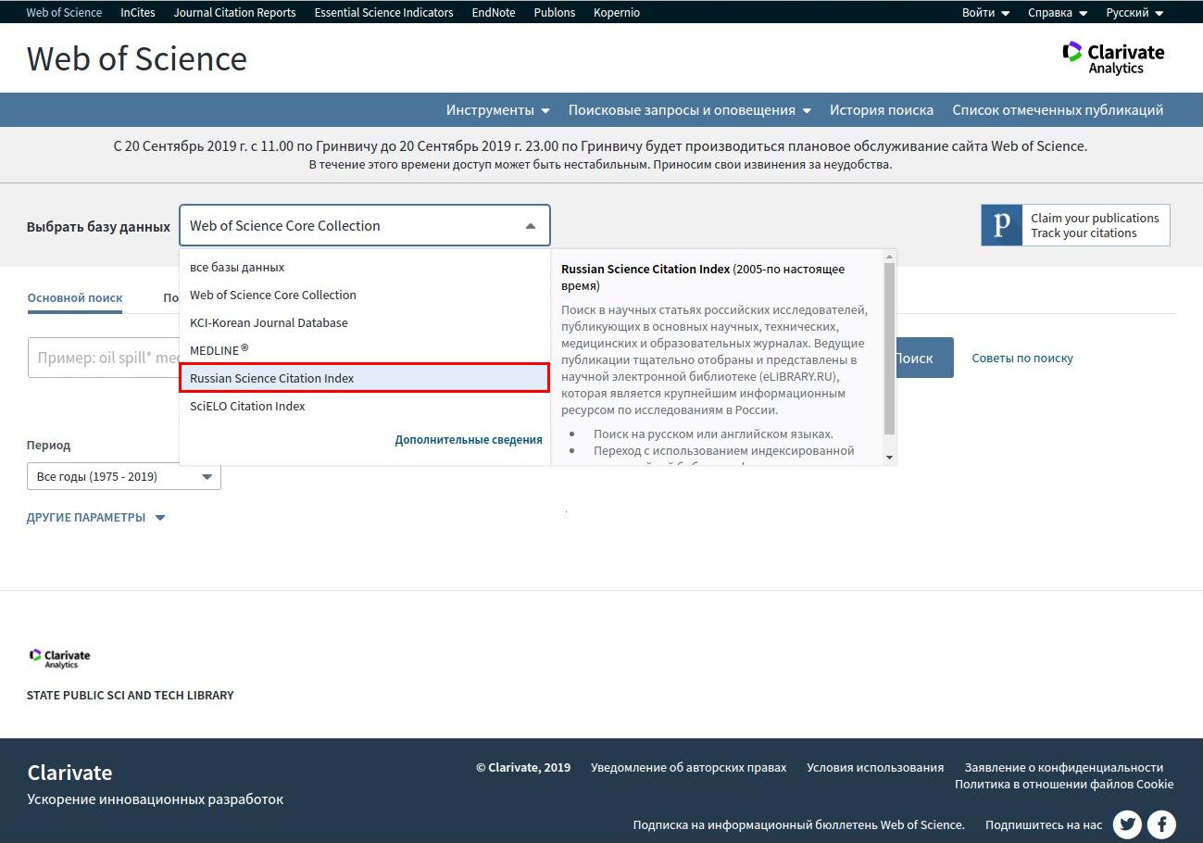Viewport: 1203px width, 843px height.
Task: Click the Clarivate Analytics logo at top right
Action: pos(1113,57)
